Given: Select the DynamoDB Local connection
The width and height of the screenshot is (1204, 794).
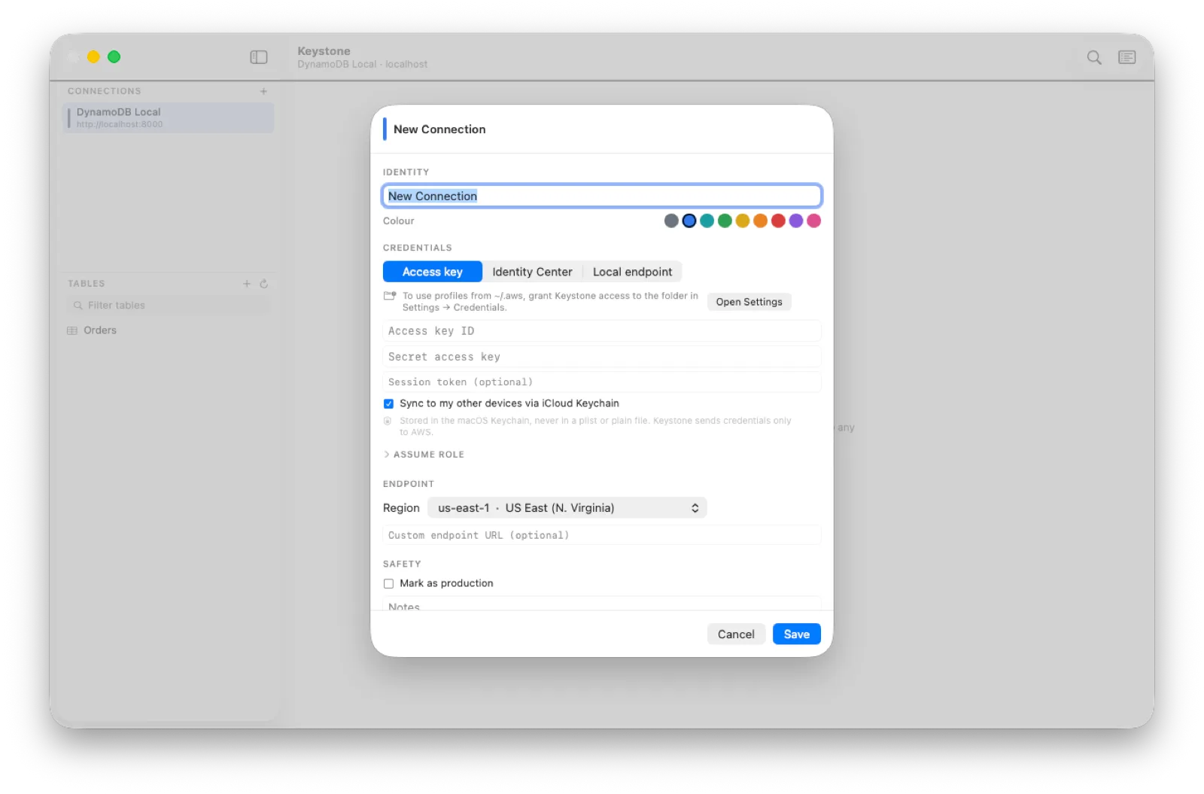Looking at the screenshot, I should click(169, 118).
